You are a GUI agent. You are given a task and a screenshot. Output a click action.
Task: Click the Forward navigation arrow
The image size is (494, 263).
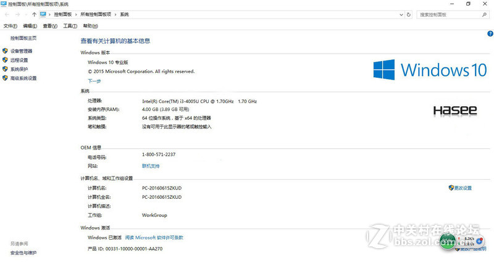tap(18, 14)
